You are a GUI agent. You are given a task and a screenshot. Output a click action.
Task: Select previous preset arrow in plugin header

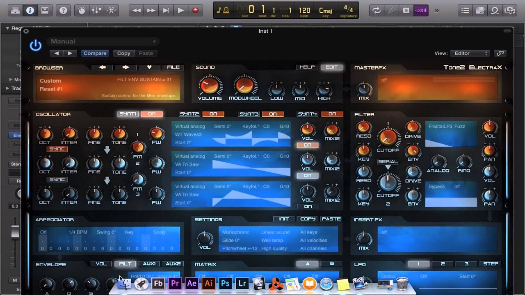[57, 53]
